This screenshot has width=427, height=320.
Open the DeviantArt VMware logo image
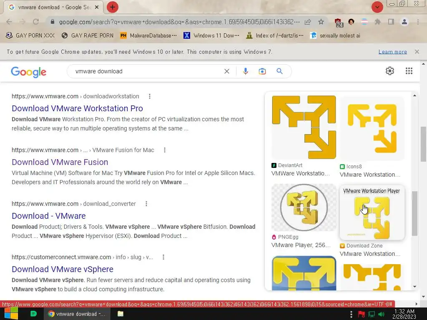(x=304, y=127)
